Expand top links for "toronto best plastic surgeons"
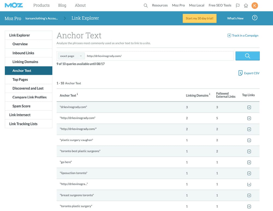Image resolution: width=273 pixels, height=211 pixels. pos(249,151)
